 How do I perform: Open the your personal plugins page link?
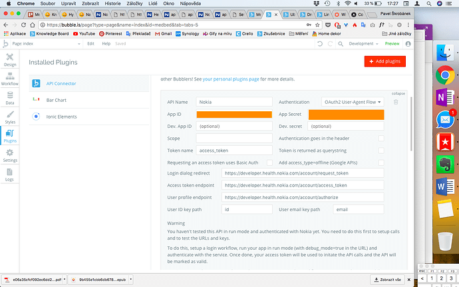[231, 79]
